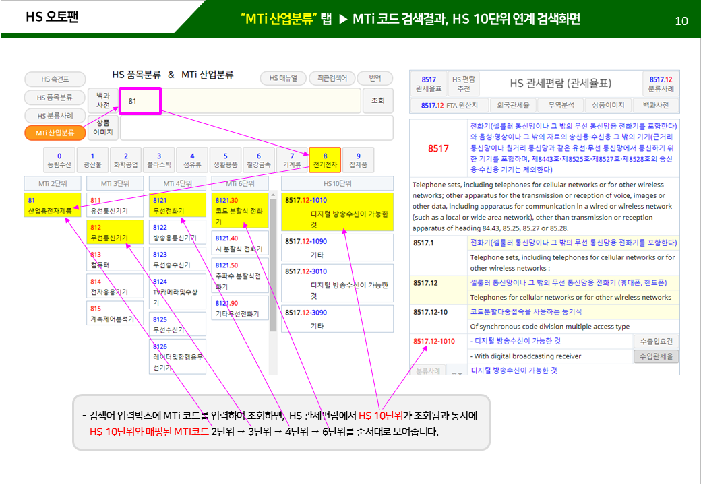Click the HS 편람 추천 button
This screenshot has width=701, height=485.
(x=464, y=84)
